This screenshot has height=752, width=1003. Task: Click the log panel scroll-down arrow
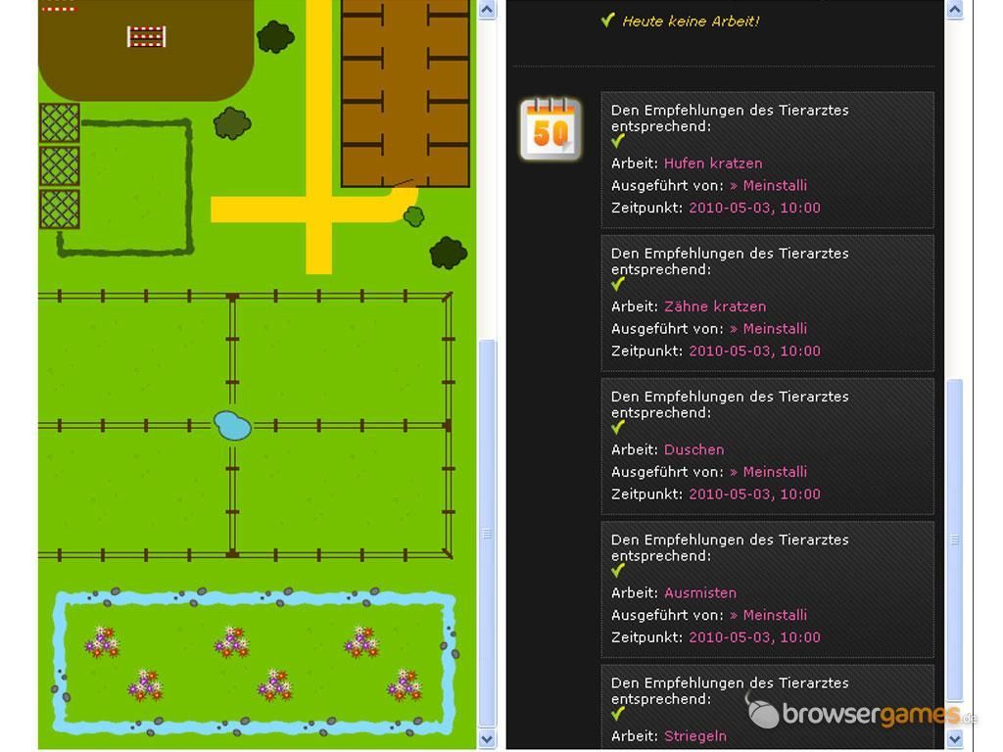[x=954, y=739]
